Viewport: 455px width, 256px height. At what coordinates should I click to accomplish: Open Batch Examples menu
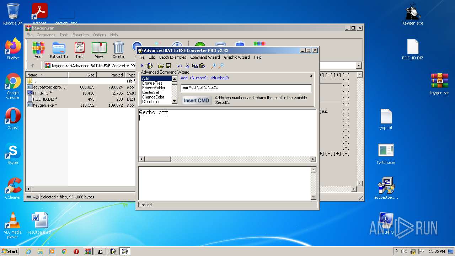point(173,57)
